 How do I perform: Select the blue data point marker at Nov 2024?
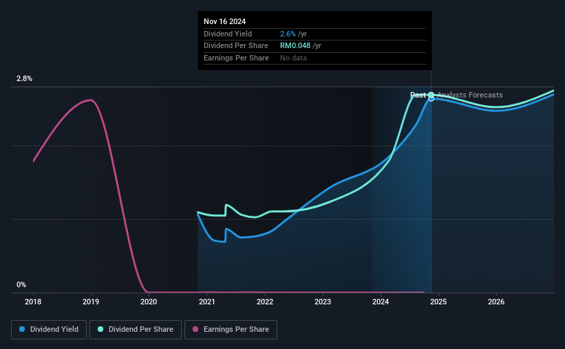431,99
